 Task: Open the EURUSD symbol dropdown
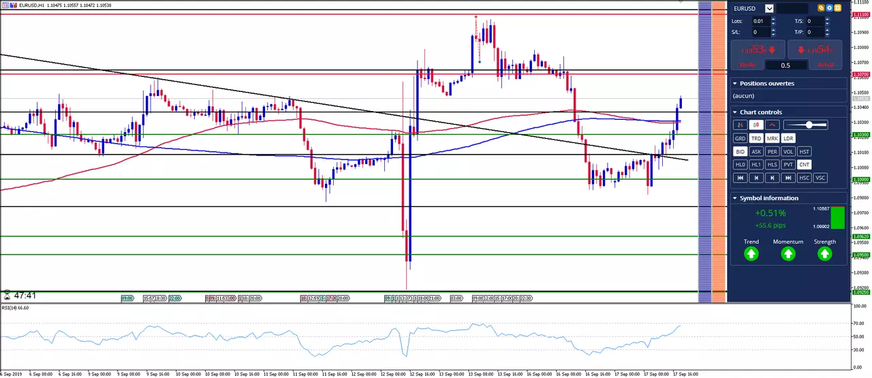tap(769, 8)
